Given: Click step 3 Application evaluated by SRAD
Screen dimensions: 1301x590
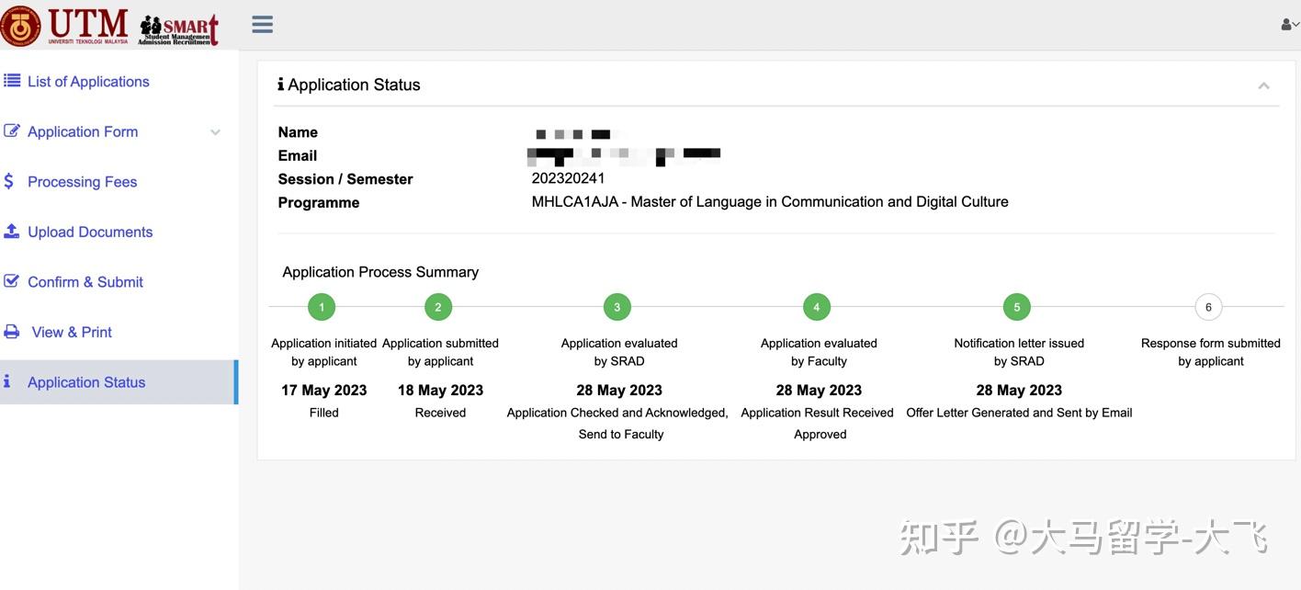Looking at the screenshot, I should tap(617, 306).
